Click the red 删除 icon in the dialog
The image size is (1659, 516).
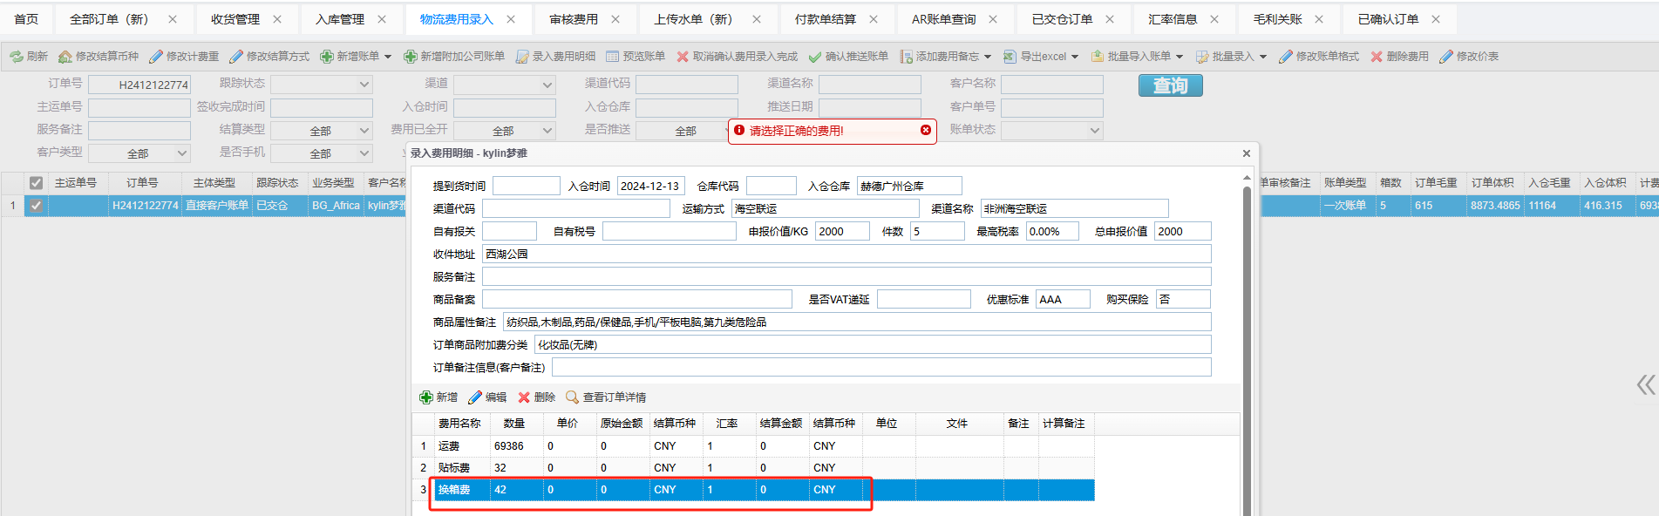point(524,397)
